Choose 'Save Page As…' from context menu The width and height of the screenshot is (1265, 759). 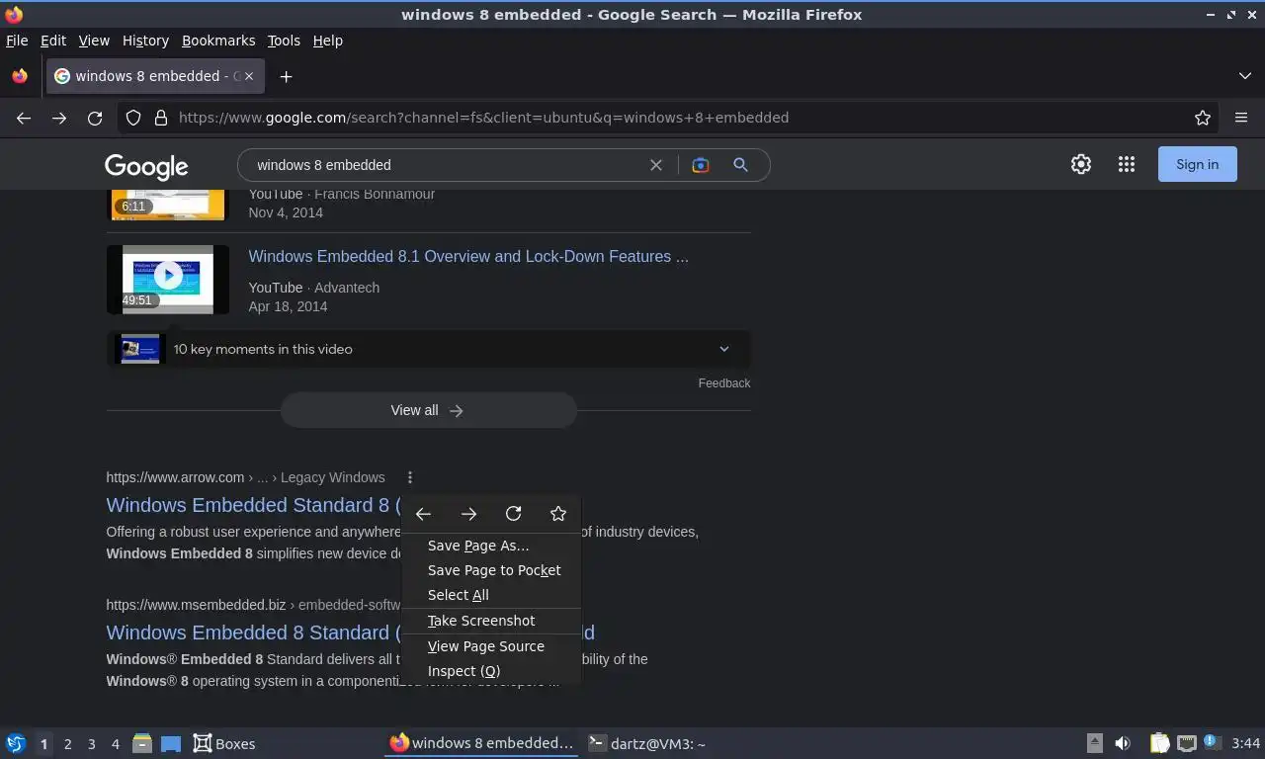(x=491, y=546)
